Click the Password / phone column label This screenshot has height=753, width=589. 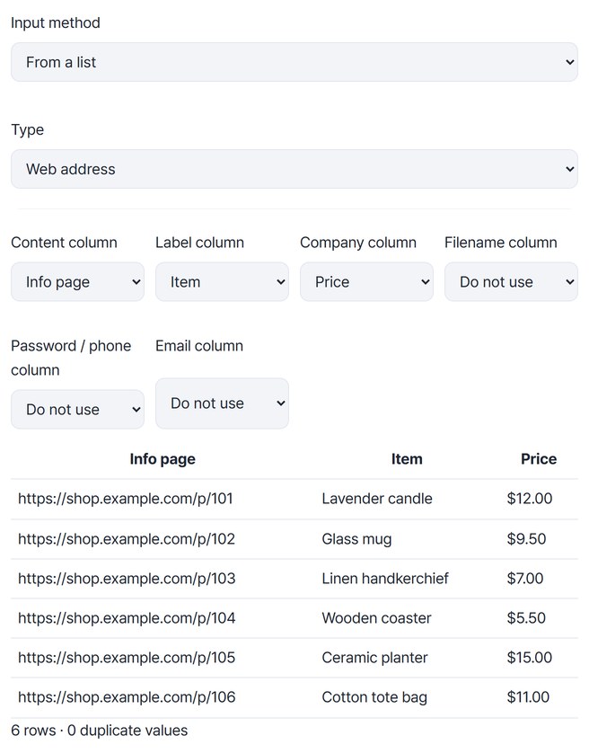pos(71,358)
